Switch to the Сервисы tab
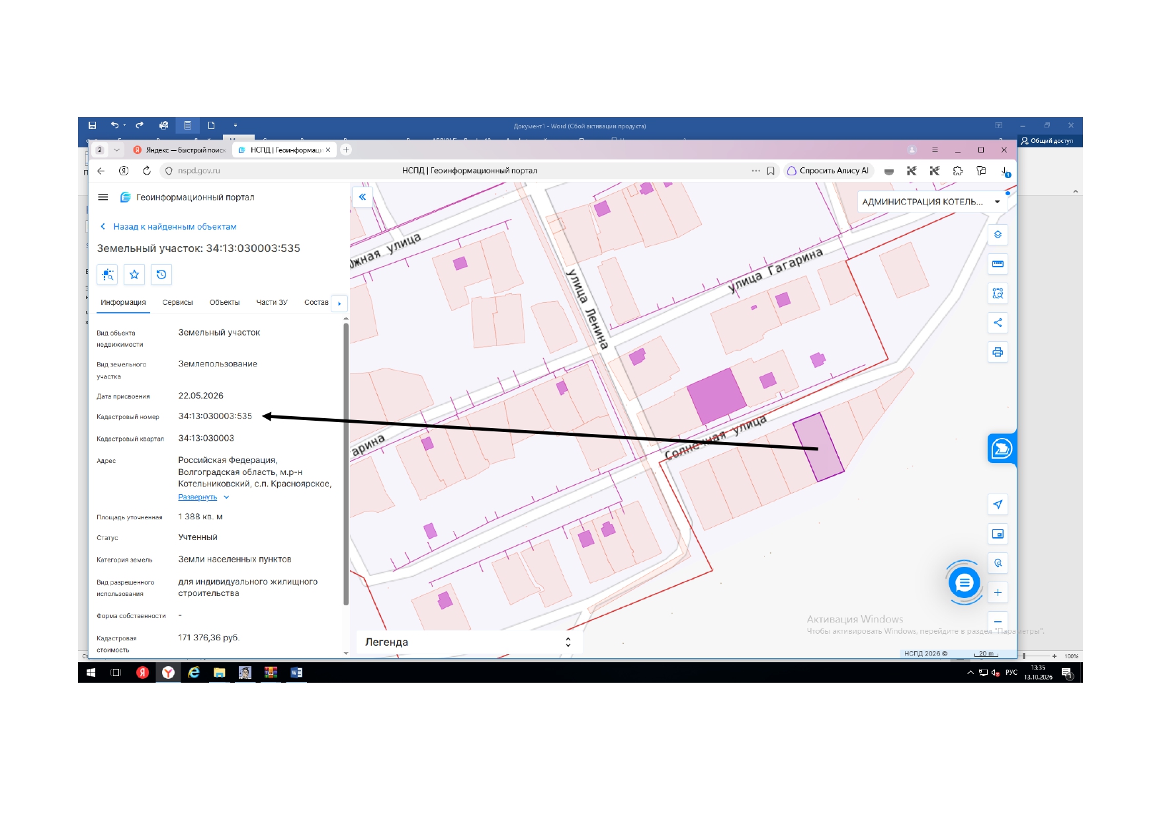 pos(177,302)
